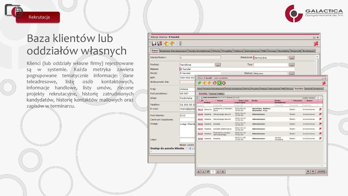
Task: Click second orange arrow icon in Edycja klienta toolbar
Action: [172, 44]
